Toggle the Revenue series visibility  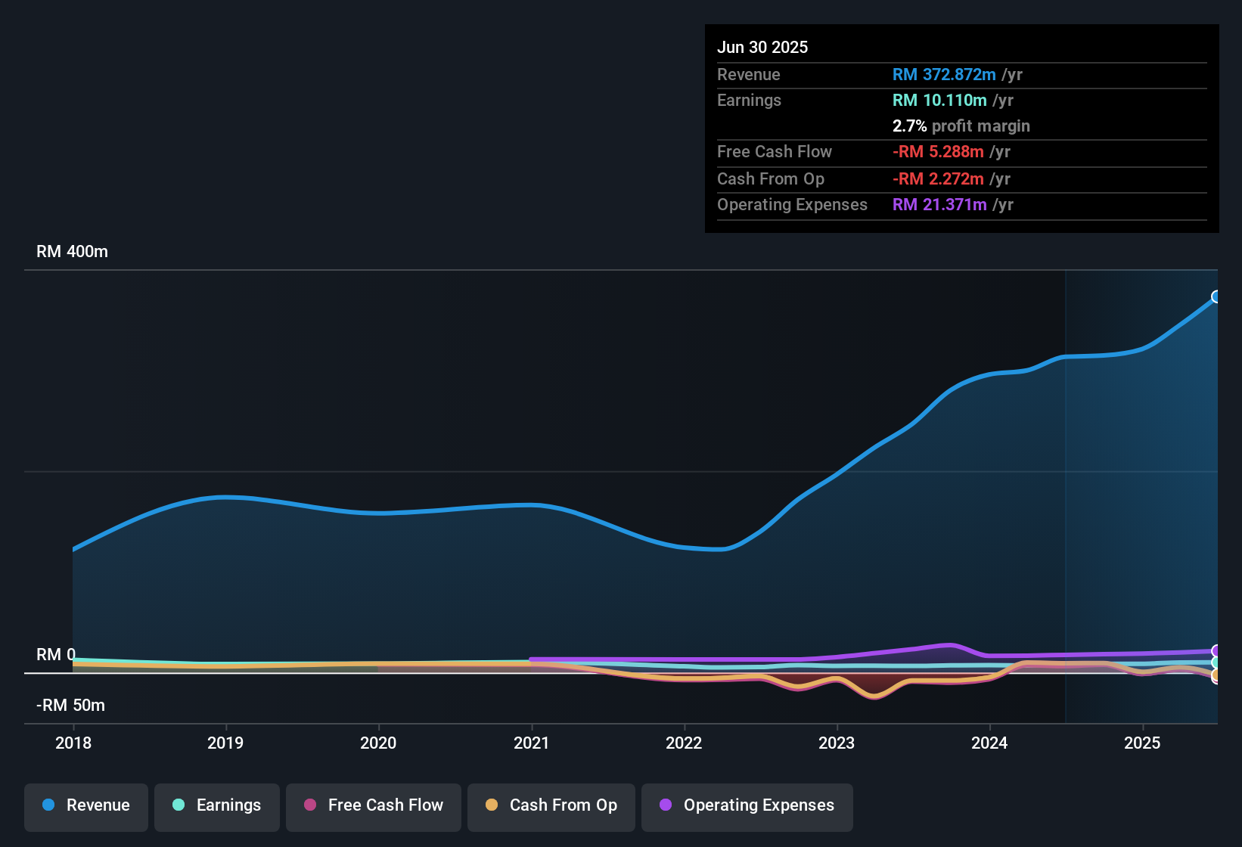(85, 806)
